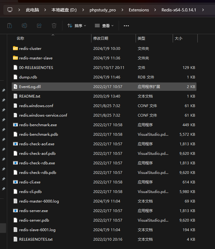Screen dimensions: 215x249
Task: Expand chevron after 本地磁盘 (D:) breadcrumb
Action: coord(83,10)
